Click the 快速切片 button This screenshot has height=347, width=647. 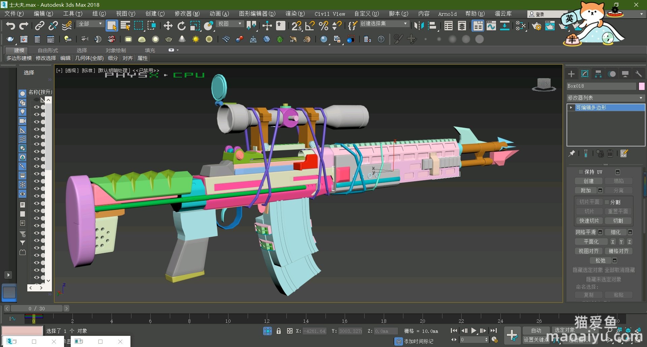point(589,221)
